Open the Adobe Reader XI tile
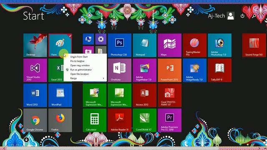This screenshot has height=150, width=267. tap(120, 120)
